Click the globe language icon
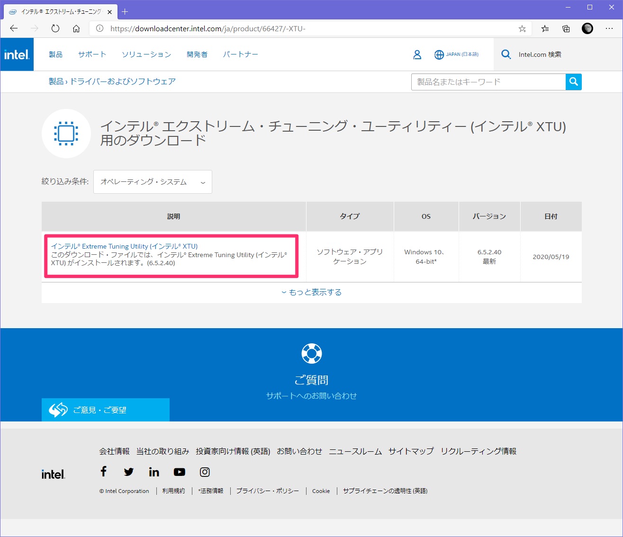The image size is (623, 537). [x=439, y=54]
